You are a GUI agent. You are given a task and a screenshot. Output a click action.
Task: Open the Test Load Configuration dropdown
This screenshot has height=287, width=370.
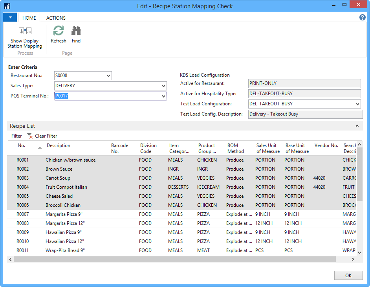pyautogui.click(x=357, y=104)
